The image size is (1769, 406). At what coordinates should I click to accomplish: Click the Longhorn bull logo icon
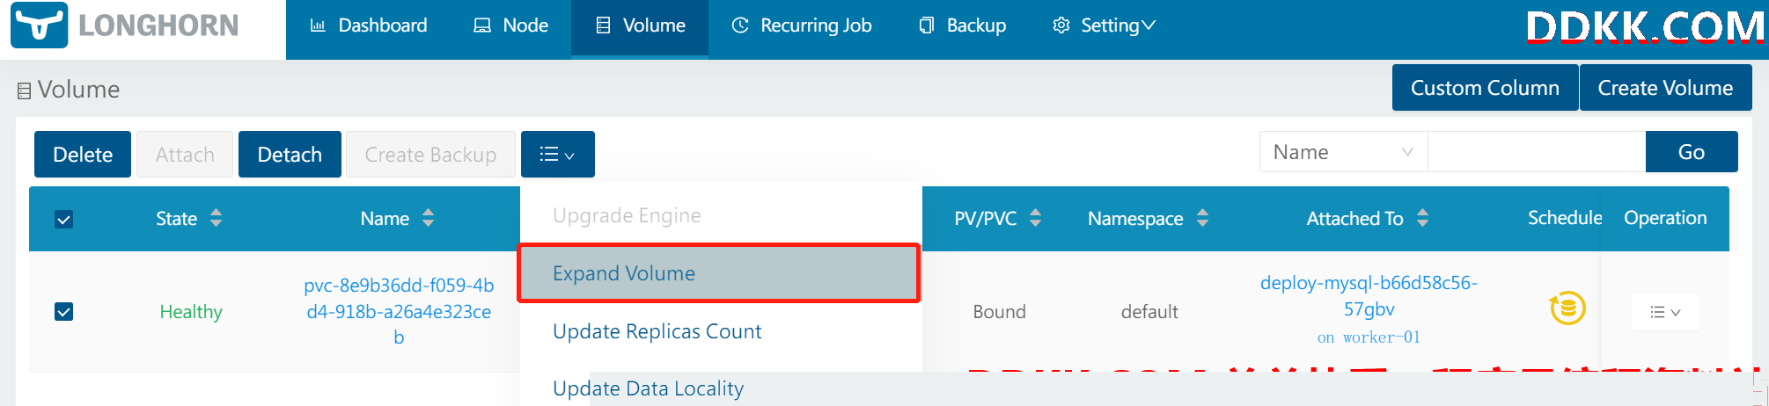click(x=40, y=25)
